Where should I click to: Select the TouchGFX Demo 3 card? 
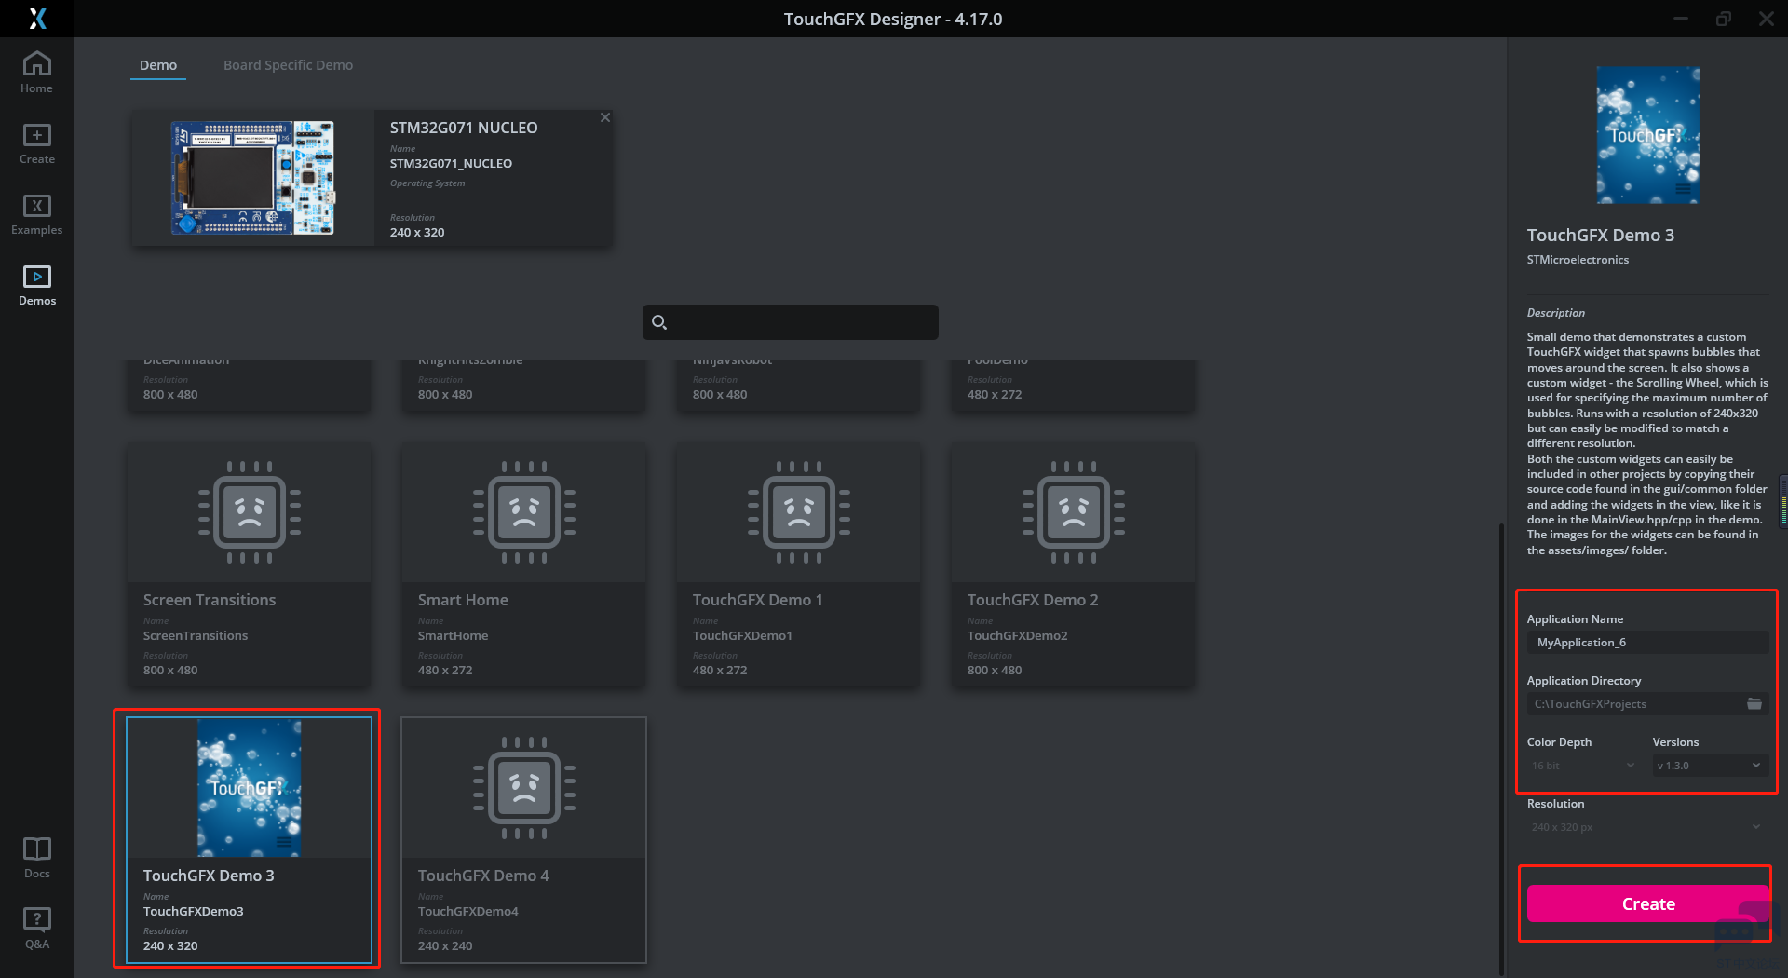tap(250, 840)
